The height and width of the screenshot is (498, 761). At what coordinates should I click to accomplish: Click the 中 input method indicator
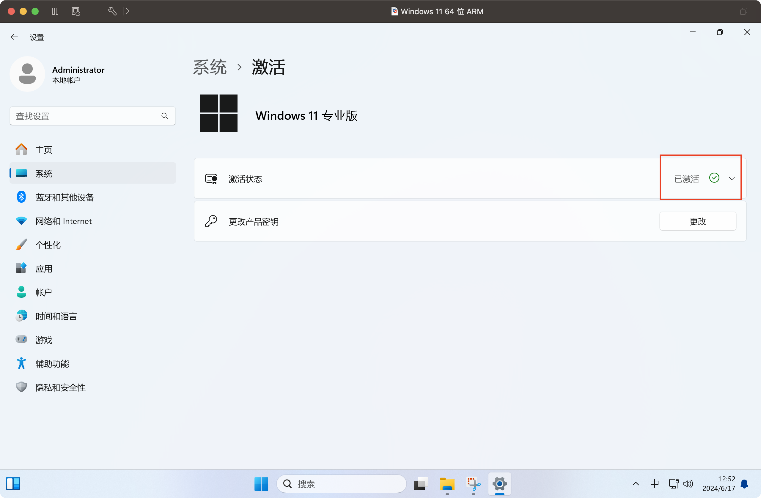[655, 484]
